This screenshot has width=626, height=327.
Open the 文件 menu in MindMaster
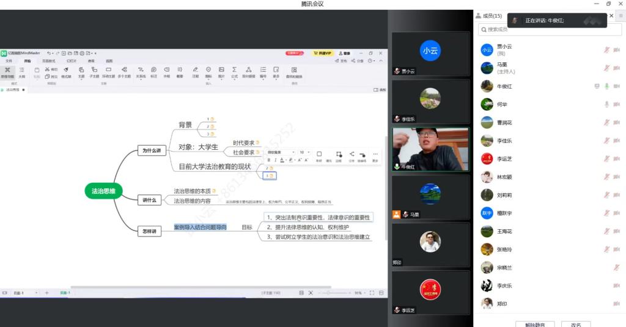point(9,61)
